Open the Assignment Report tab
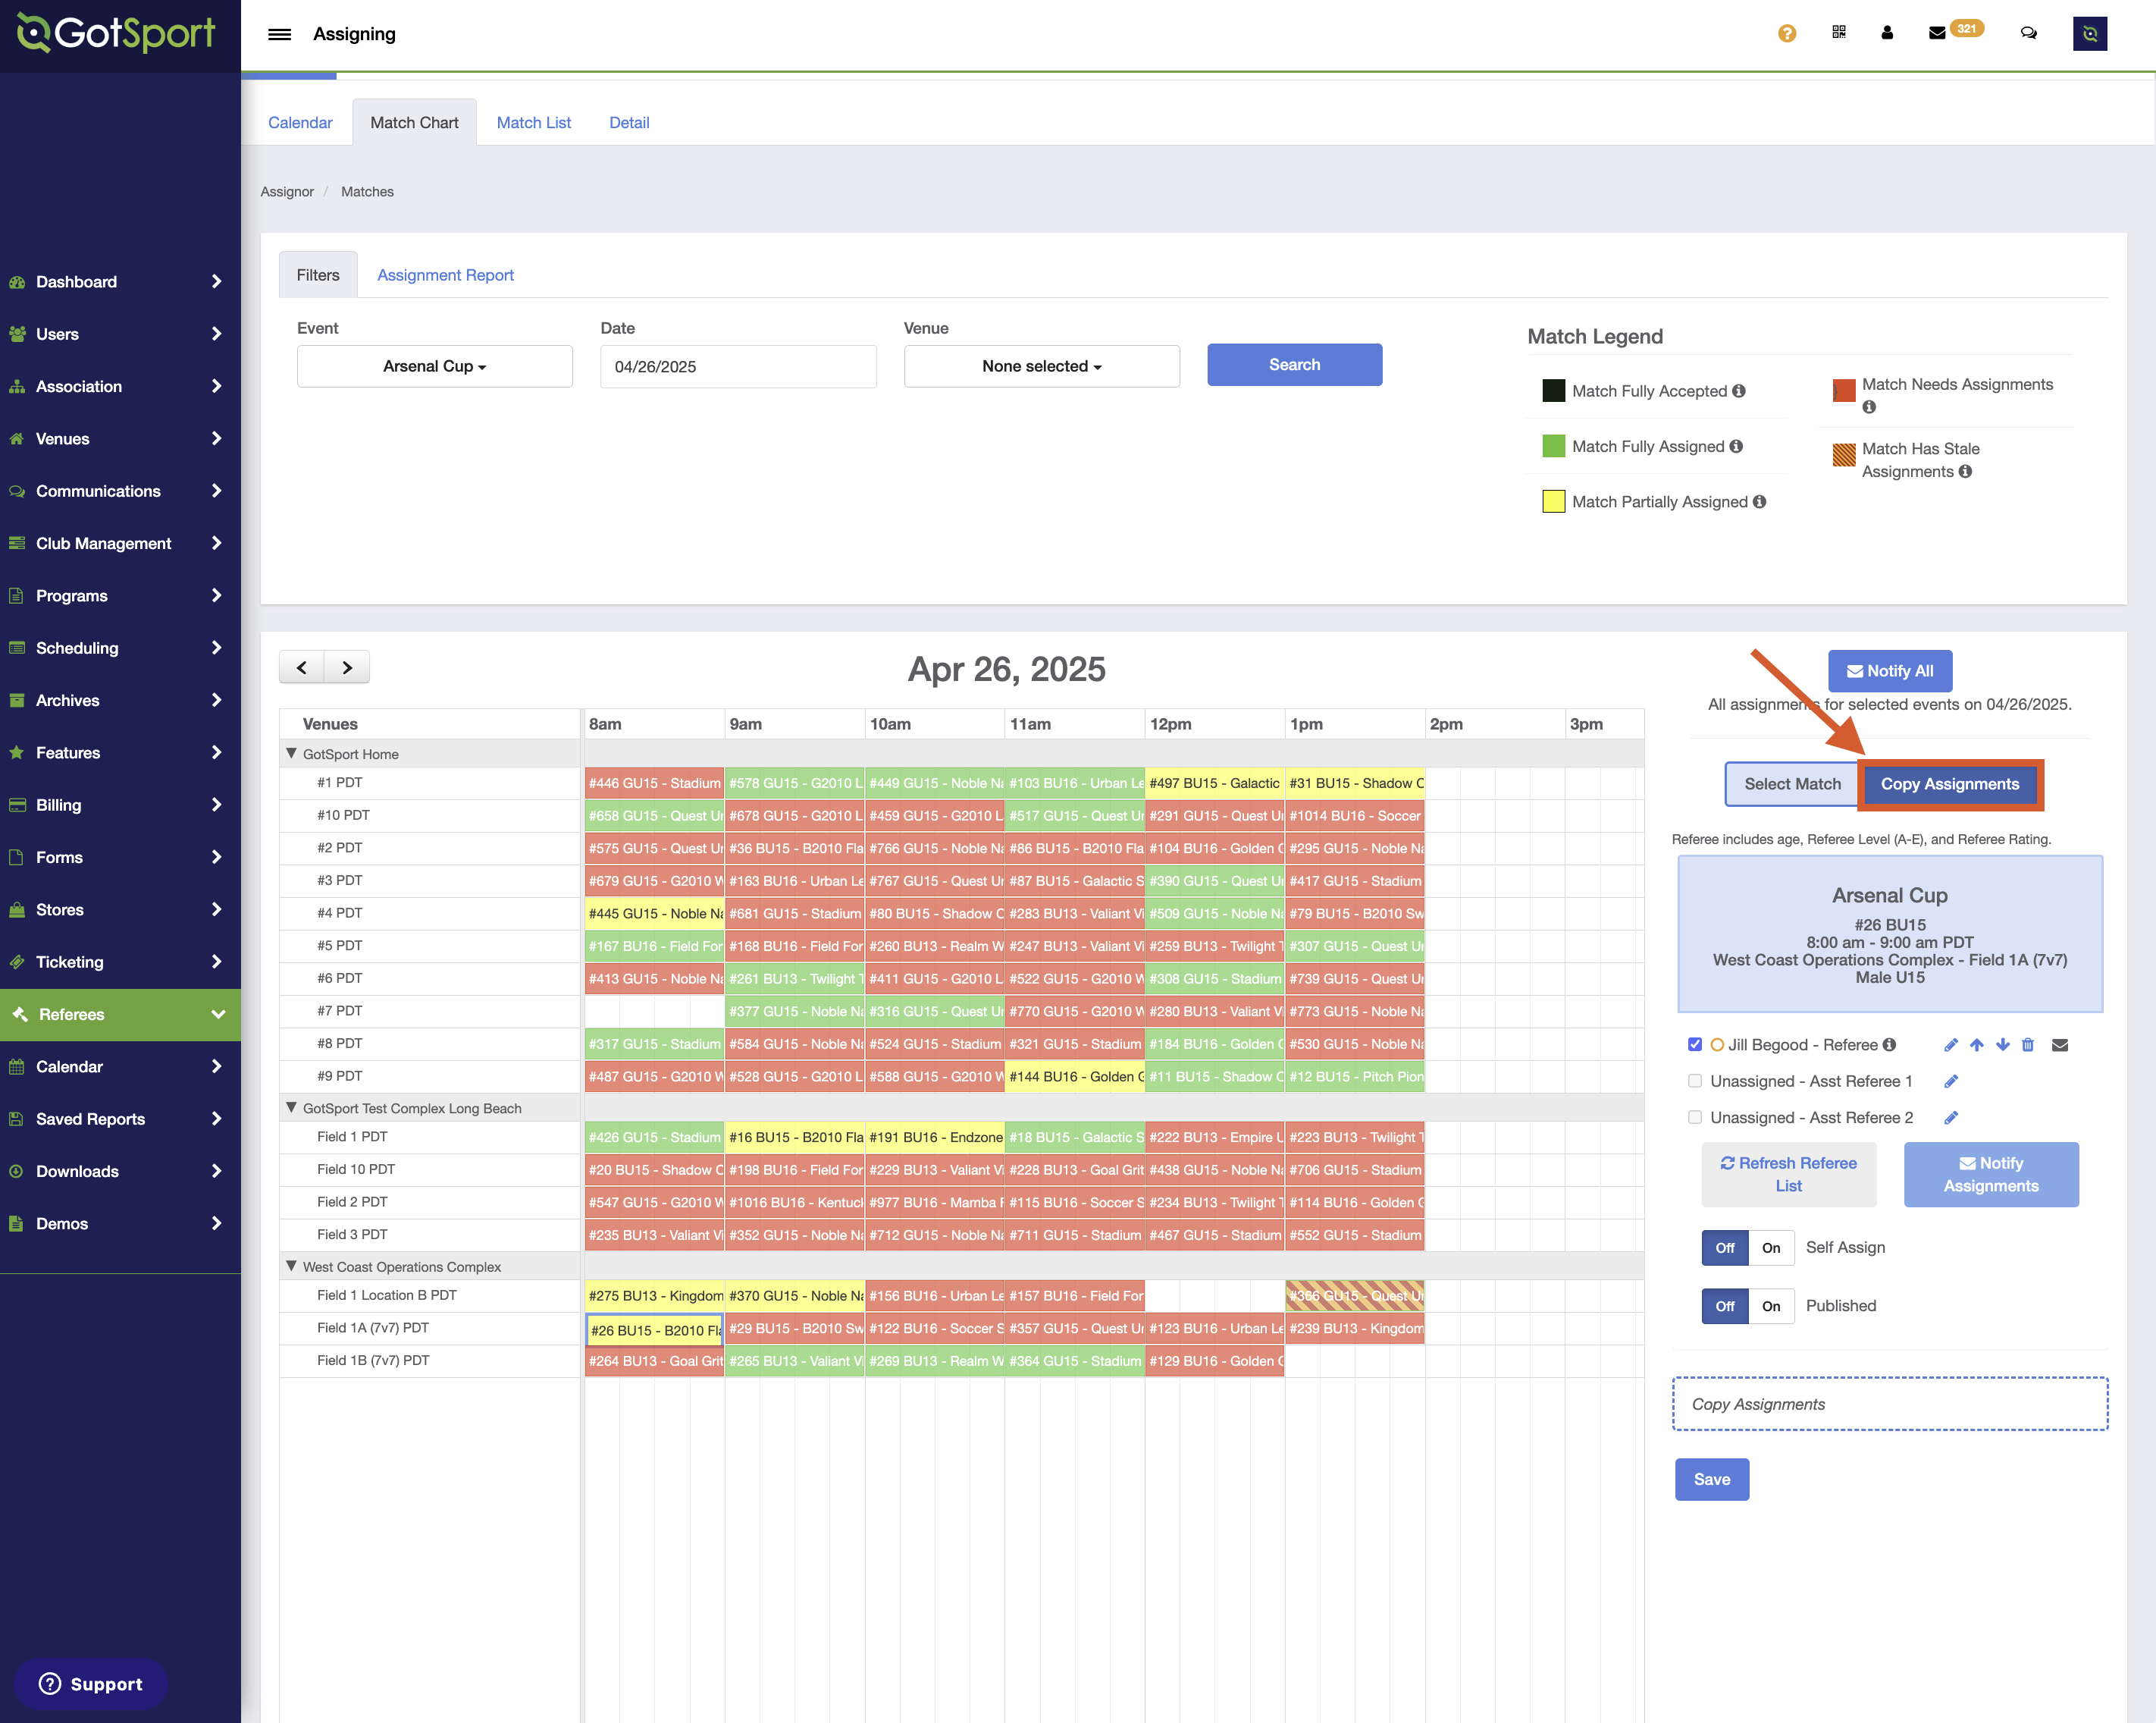Screen dimensions: 2156x1723 (x=444, y=275)
